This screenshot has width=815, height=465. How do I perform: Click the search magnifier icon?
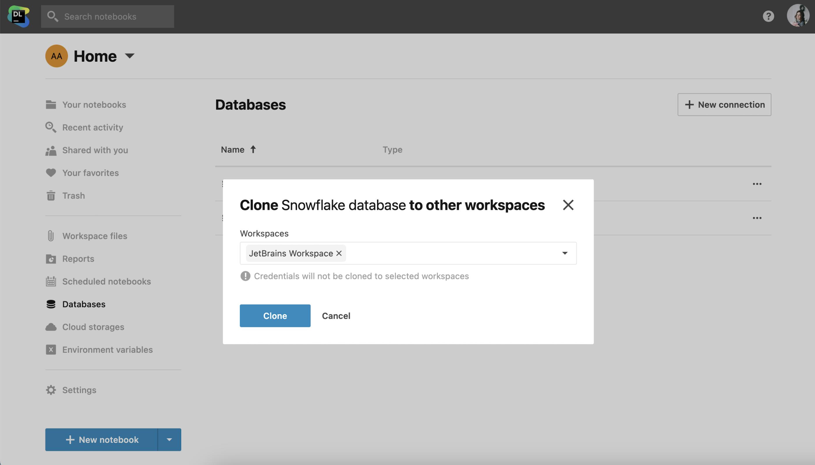[52, 16]
